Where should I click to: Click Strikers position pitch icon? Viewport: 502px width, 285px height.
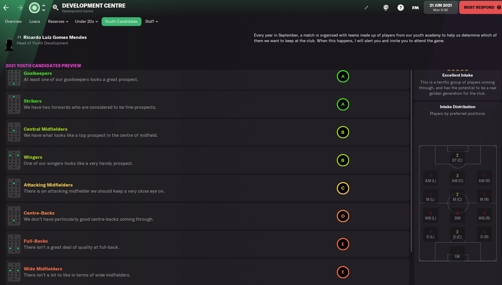[14, 104]
